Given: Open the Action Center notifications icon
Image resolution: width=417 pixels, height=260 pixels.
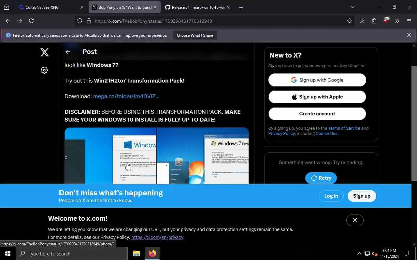Looking at the screenshot, I should pyautogui.click(x=406, y=253).
